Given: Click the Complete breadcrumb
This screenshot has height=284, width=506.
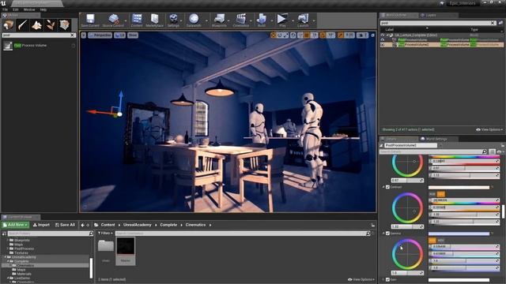Looking at the screenshot, I should tap(168, 225).
